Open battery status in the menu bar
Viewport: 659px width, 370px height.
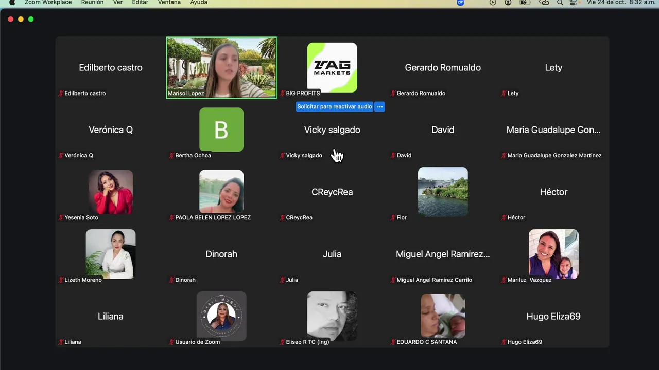[525, 3]
